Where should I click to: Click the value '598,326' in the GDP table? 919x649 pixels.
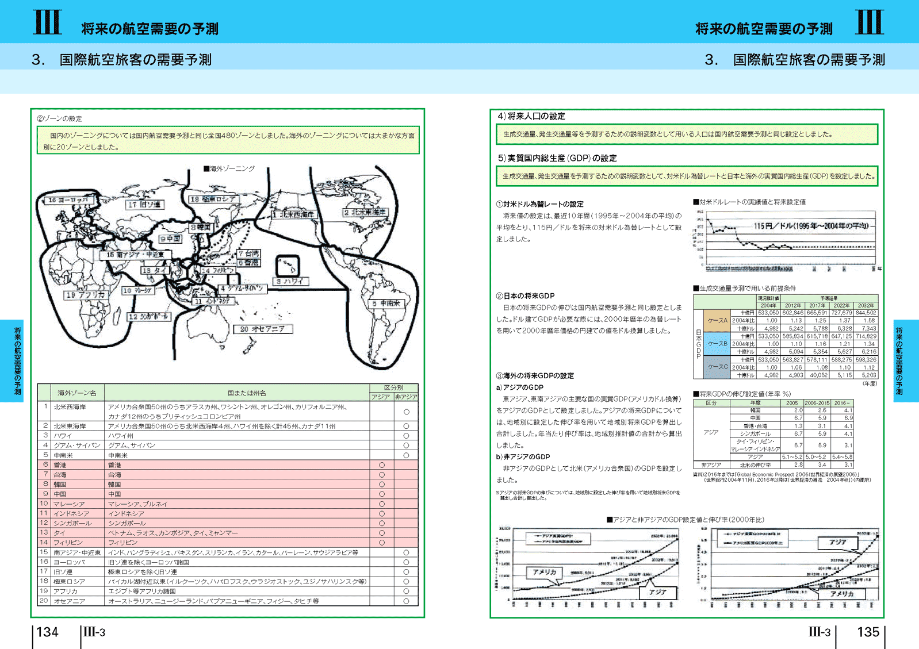pos(866,359)
